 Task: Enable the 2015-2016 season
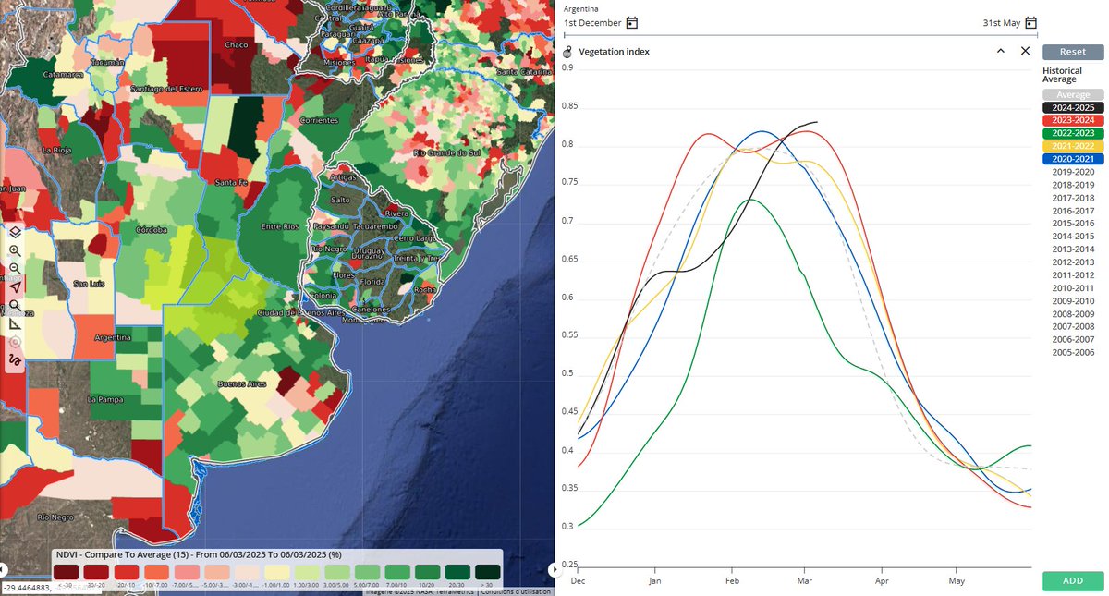1073,224
